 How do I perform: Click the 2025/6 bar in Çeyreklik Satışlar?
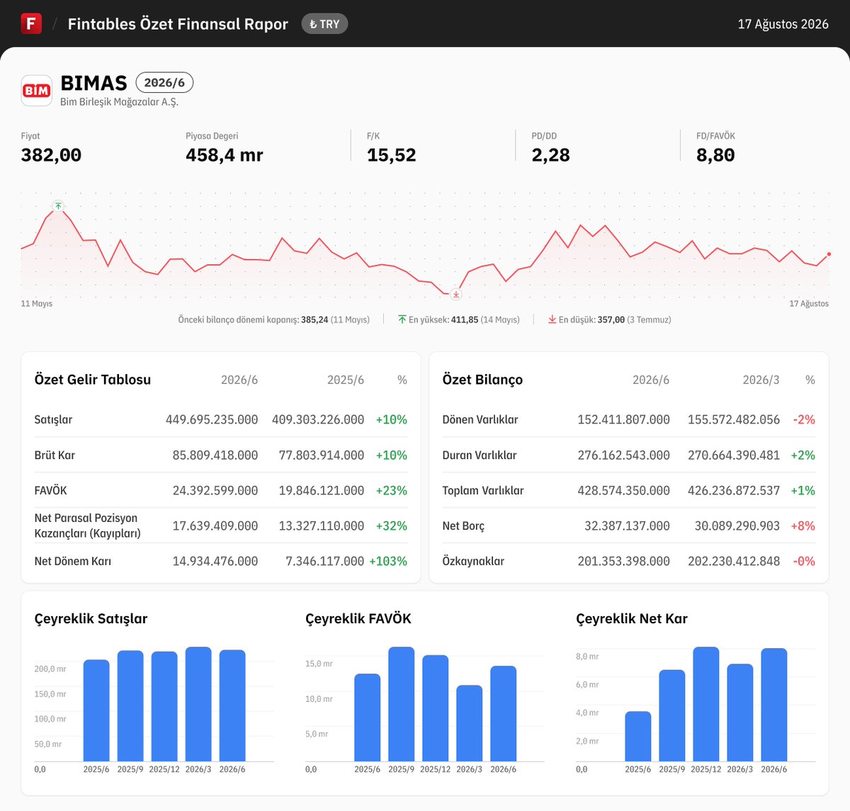(96, 710)
